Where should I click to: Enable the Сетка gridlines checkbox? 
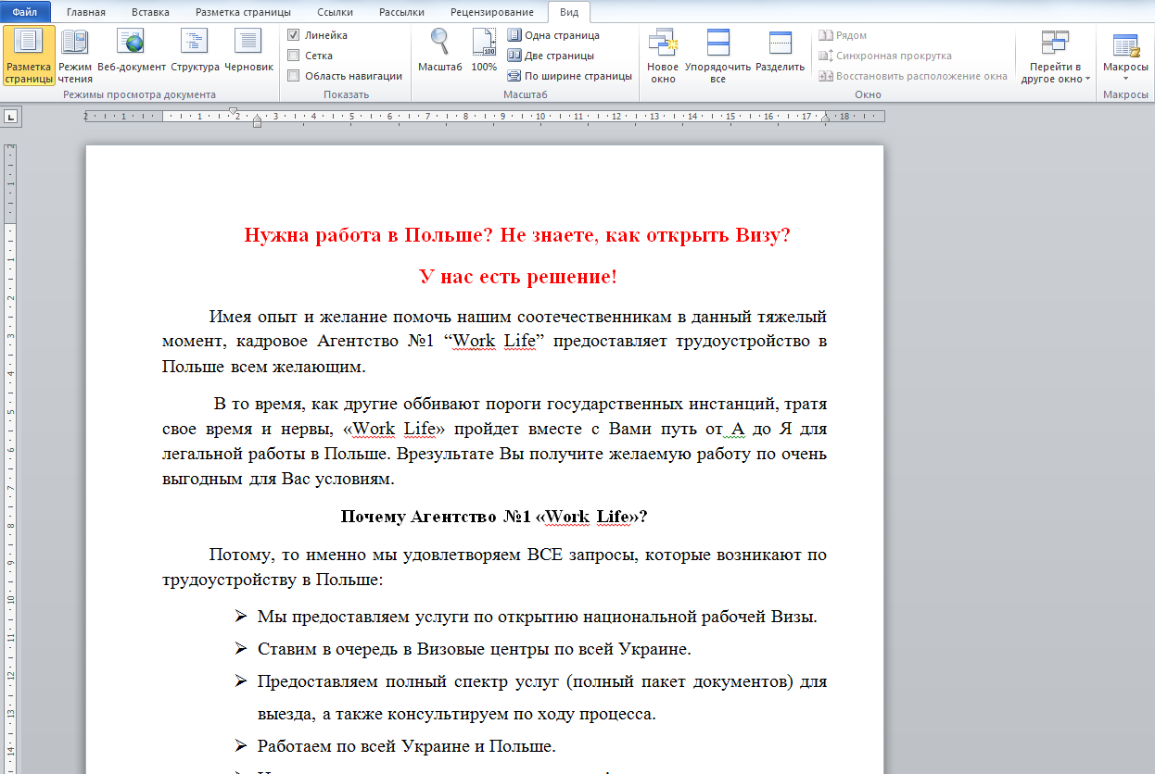[x=294, y=56]
